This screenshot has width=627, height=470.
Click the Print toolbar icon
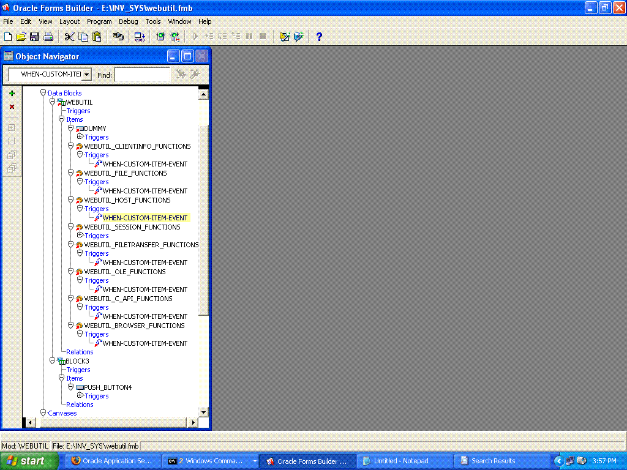pyautogui.click(x=48, y=37)
